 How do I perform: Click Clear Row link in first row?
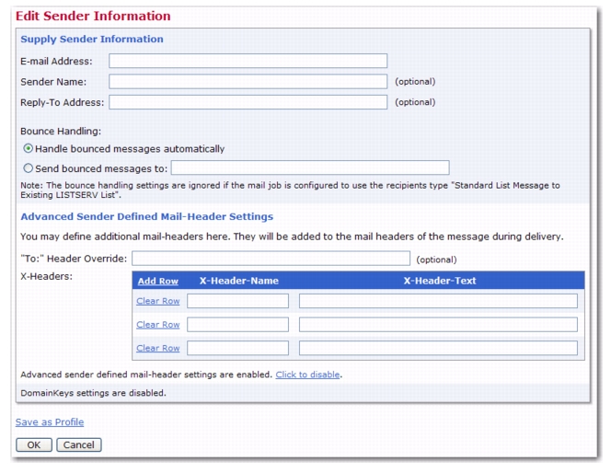coord(158,301)
